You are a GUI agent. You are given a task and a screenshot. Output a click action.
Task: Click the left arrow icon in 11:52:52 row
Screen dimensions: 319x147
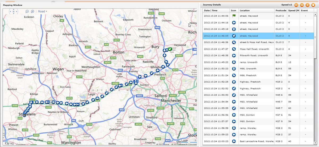pyautogui.click(x=234, y=89)
